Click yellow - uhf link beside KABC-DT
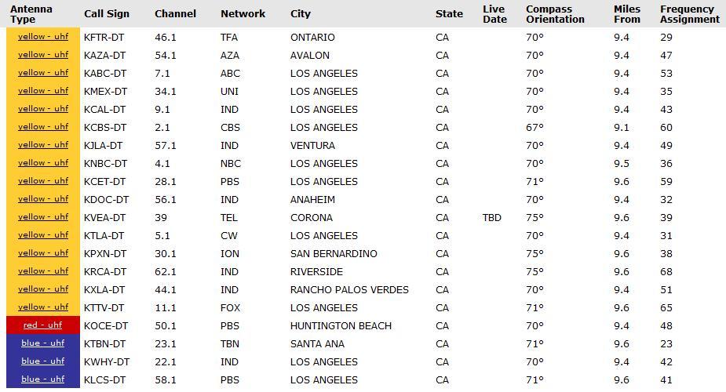The height and width of the screenshot is (392, 726). [x=43, y=73]
